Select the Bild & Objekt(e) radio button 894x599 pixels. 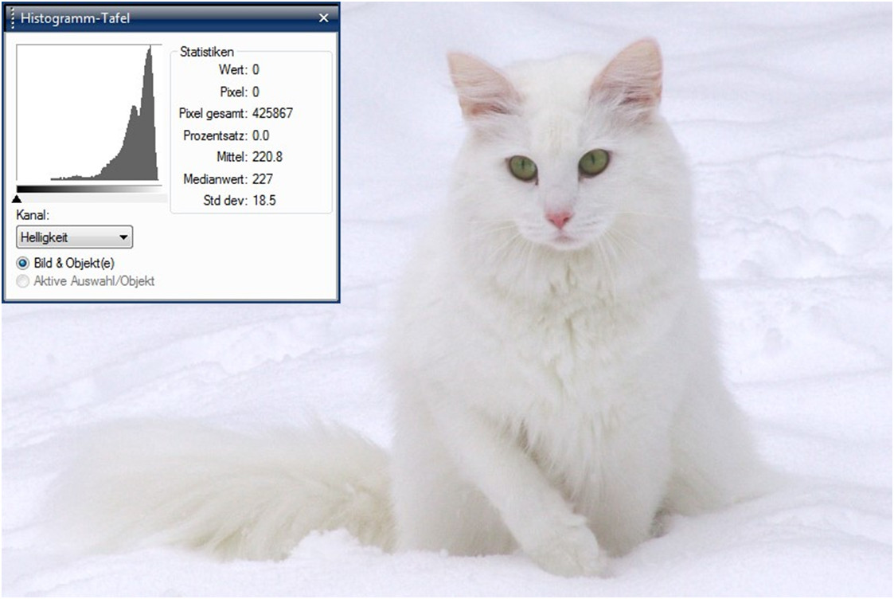[23, 263]
